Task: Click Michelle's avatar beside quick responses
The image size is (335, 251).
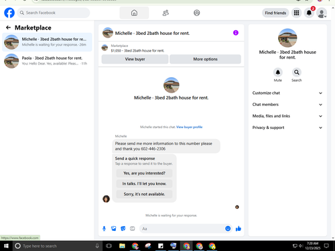Action: (x=106, y=199)
